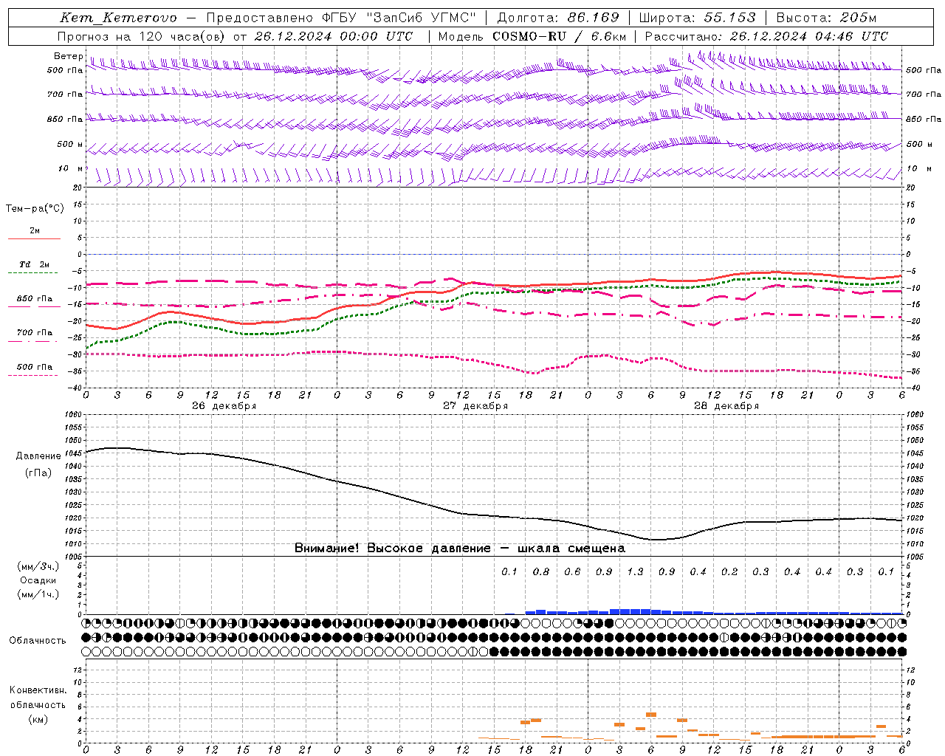Click the high pressure warning Внимание! message
945x756 pixels.
tap(459, 549)
